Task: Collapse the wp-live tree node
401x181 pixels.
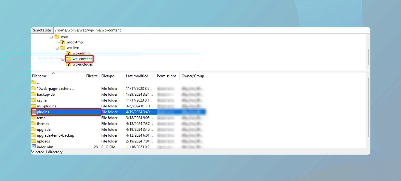Action: pos(57,48)
